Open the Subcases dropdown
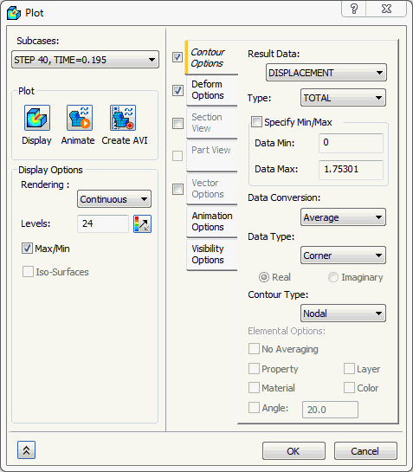The image size is (413, 472). click(85, 60)
